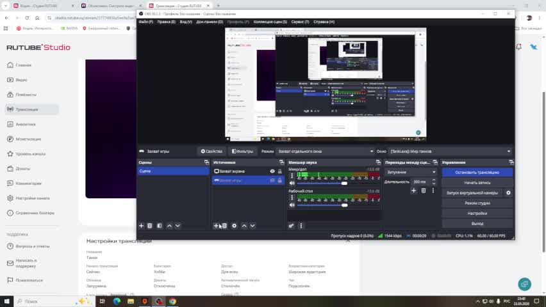
Task: Lock the Захват игры source
Action: click(279, 180)
